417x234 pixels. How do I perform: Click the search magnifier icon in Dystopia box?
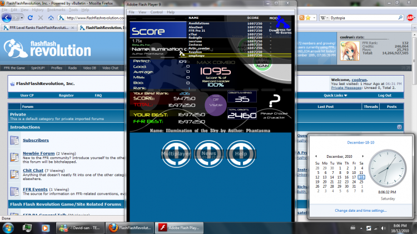tap(400, 18)
